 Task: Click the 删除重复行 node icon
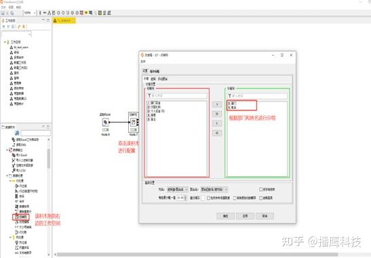tap(16, 211)
